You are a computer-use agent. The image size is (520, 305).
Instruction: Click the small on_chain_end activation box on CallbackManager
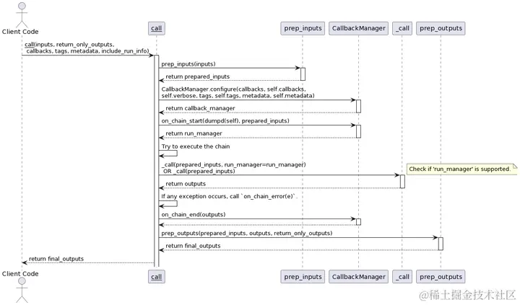358,222
